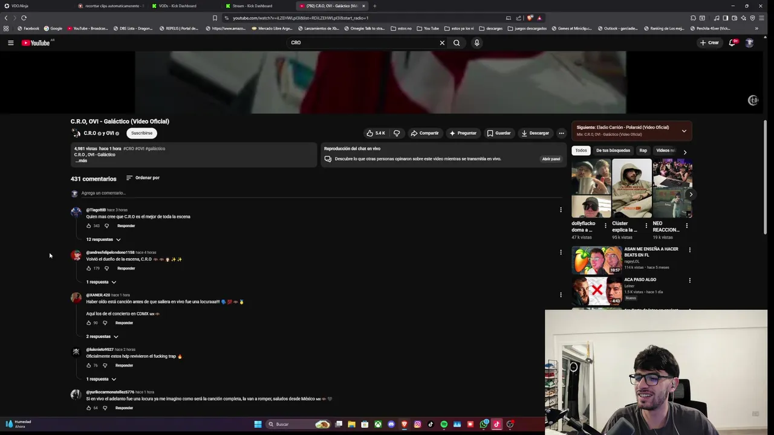Submit search with magnifier button
The height and width of the screenshot is (435, 774).
(x=457, y=43)
